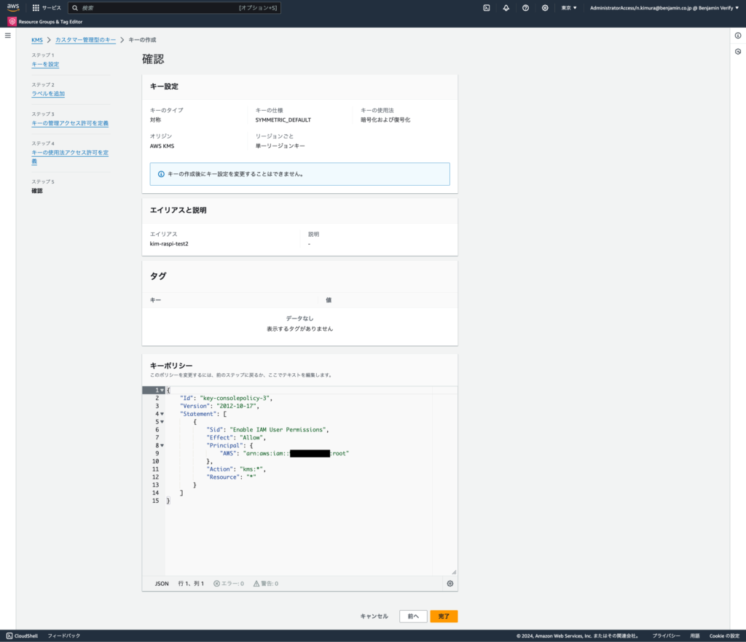Click 完了 to finish key creation
This screenshot has width=746, height=642.
444,616
